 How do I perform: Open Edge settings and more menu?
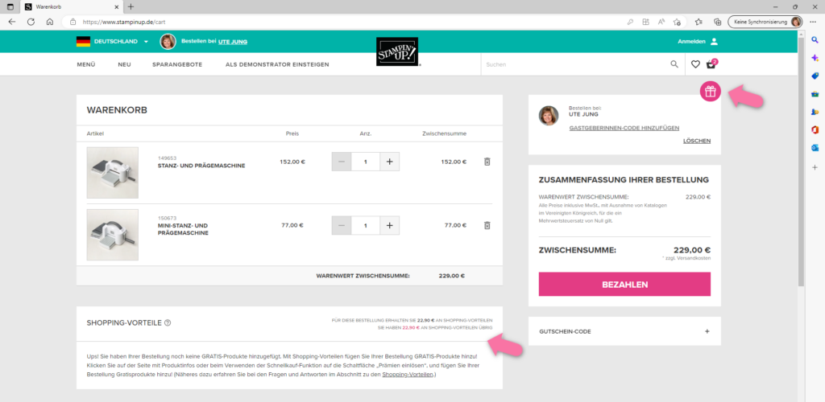pyautogui.click(x=813, y=22)
